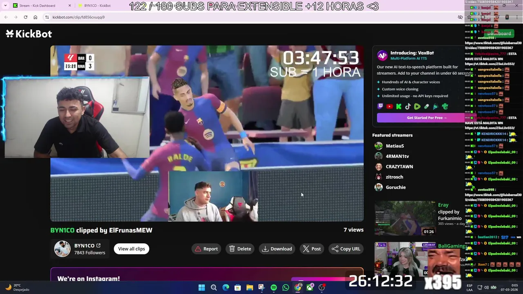Reload the page
The image size is (523, 294).
tap(25, 17)
